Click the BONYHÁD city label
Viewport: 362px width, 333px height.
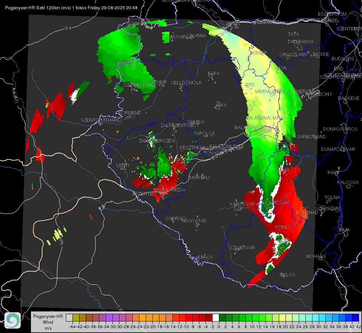pyautogui.click(x=307, y=213)
